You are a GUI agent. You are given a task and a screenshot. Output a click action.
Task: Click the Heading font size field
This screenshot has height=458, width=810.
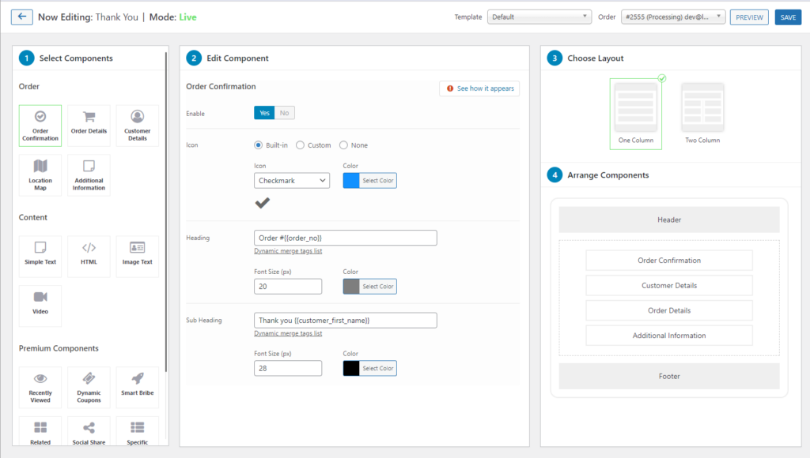point(288,286)
